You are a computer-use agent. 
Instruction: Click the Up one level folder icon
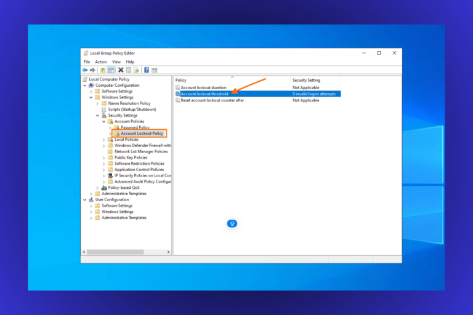103,70
